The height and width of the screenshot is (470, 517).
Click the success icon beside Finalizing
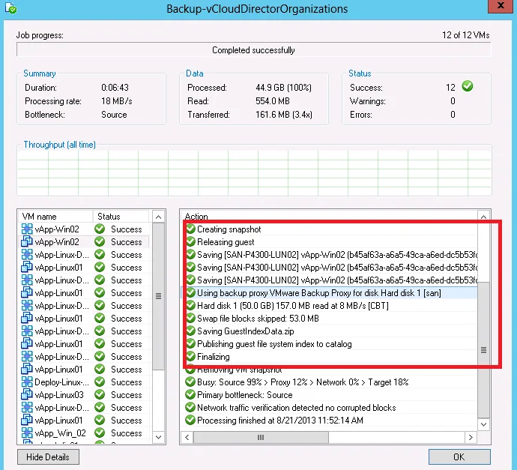[x=190, y=356]
